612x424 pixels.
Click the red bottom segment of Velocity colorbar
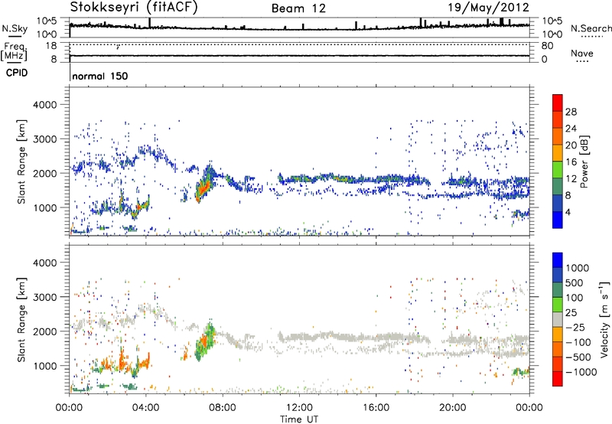pos(558,379)
